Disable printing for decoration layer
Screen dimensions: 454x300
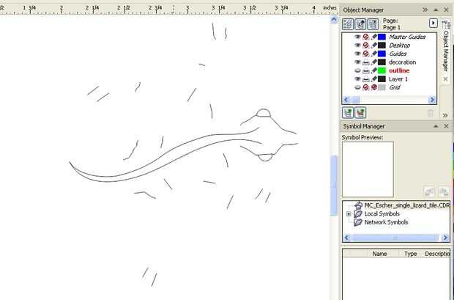[366, 62]
